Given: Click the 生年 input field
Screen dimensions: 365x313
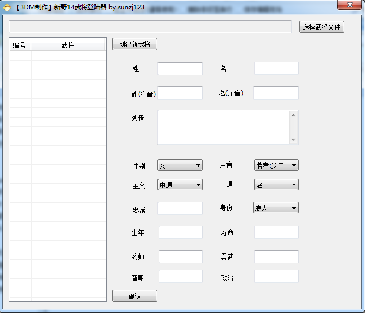Looking at the screenshot, I should click(180, 232).
